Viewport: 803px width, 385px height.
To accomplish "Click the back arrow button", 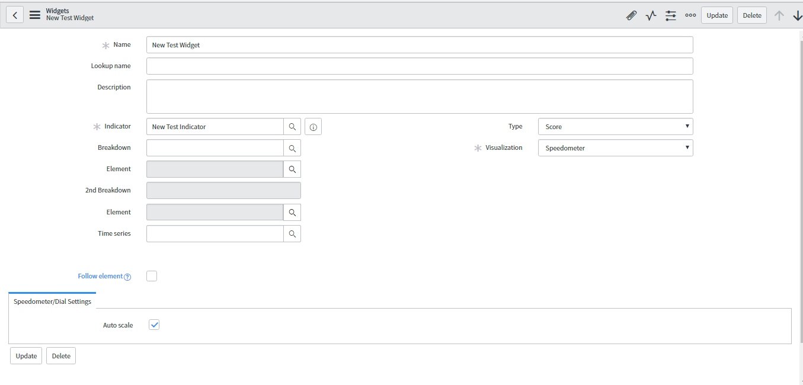I will coord(15,15).
